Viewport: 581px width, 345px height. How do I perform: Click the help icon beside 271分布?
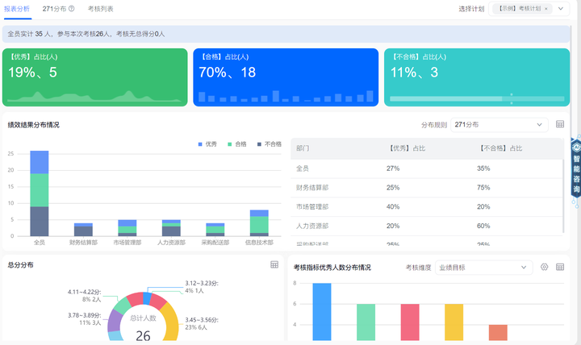[72, 9]
